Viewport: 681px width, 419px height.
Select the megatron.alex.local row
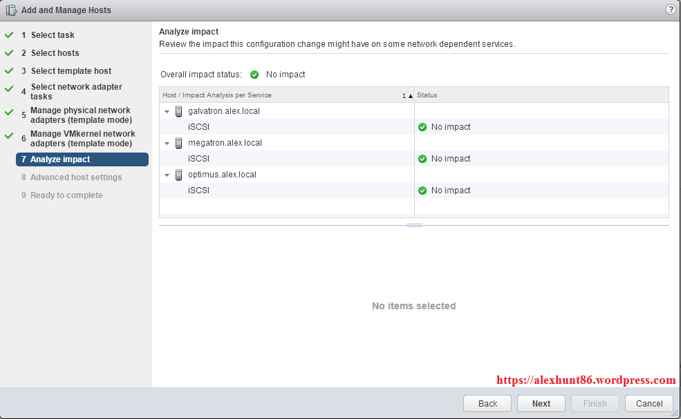414,143
